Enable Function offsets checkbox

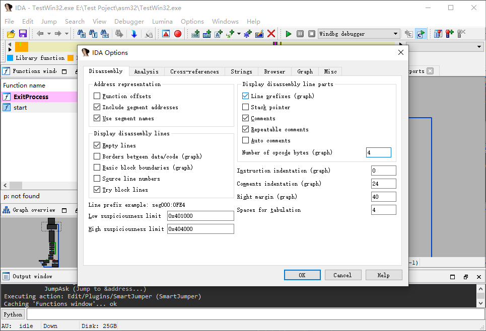(x=97, y=96)
